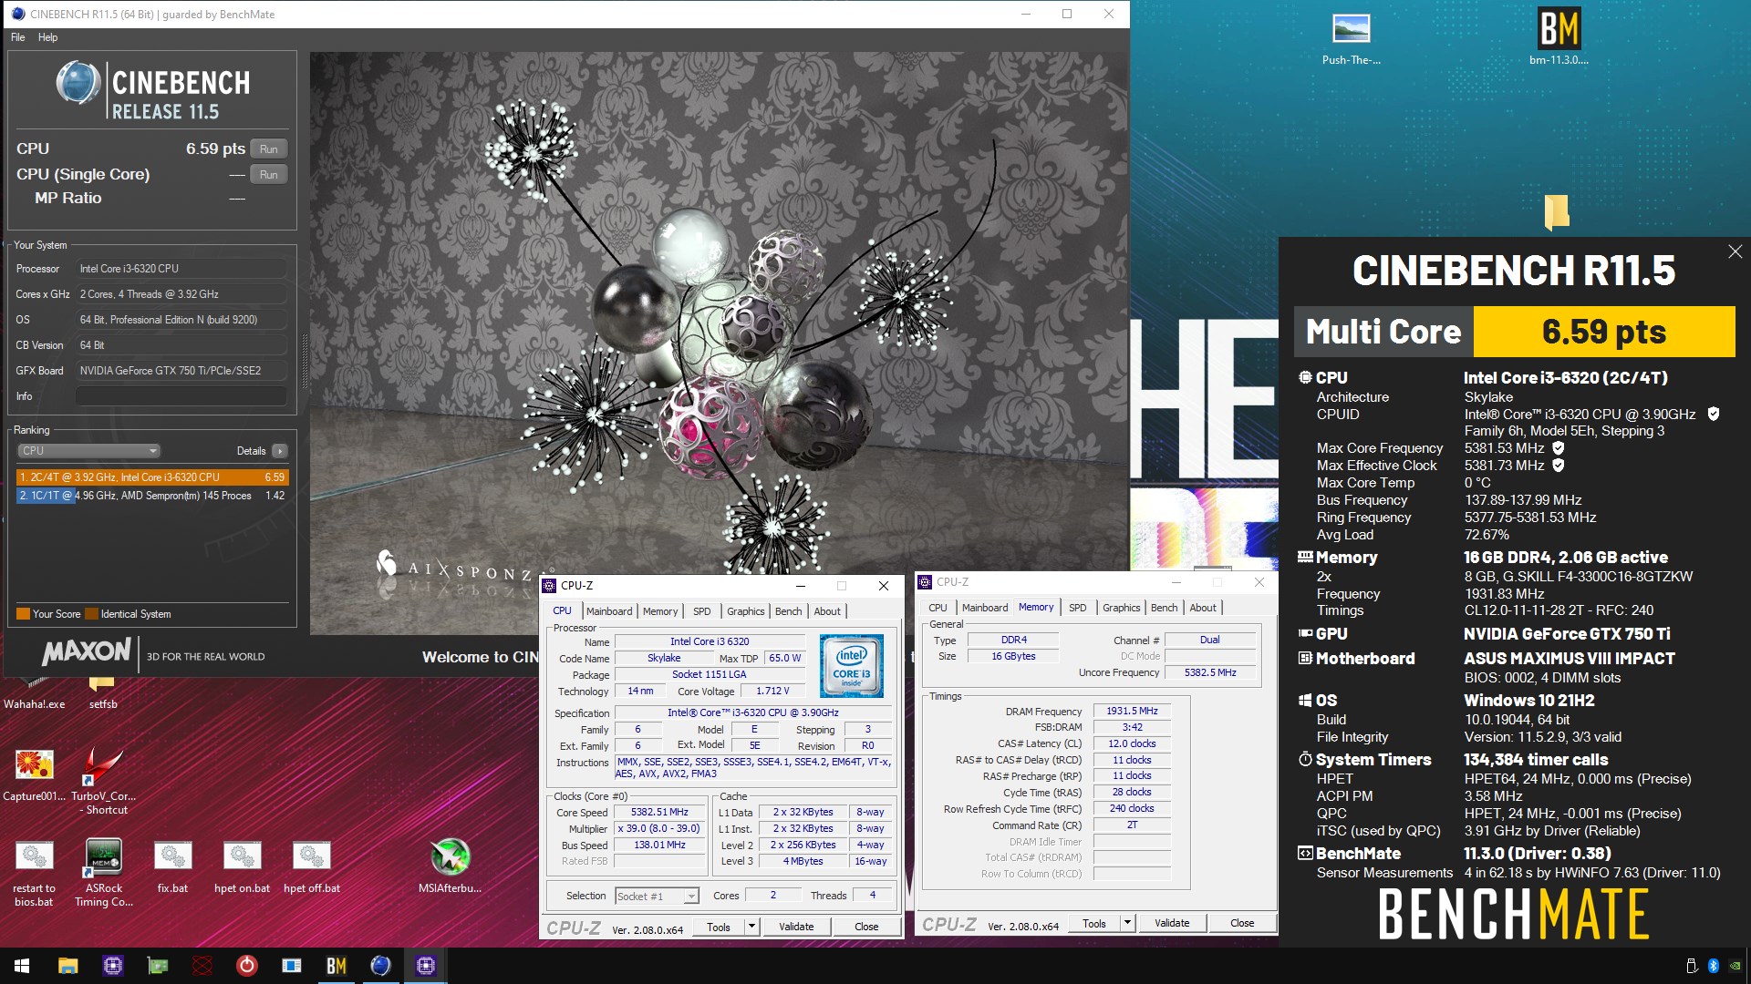Switch to BenchMate via BM taskbar icon
This screenshot has height=984, width=1751.
click(336, 966)
